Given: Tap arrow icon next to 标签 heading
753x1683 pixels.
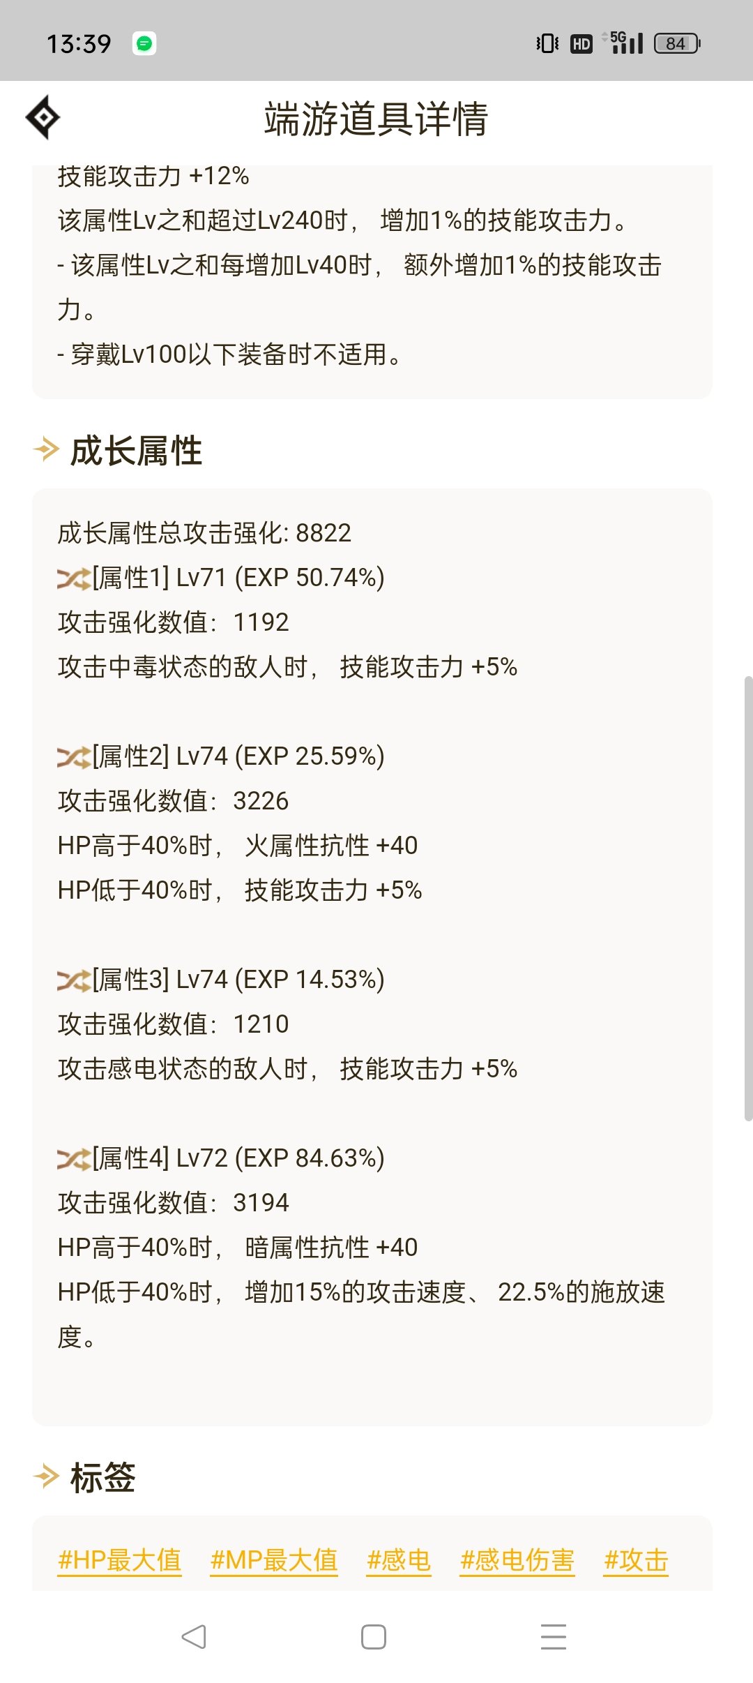Looking at the screenshot, I should tap(47, 1476).
